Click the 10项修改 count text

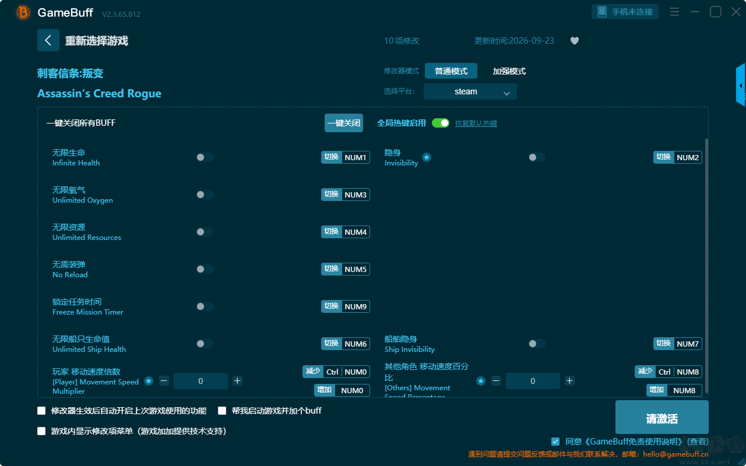click(402, 41)
